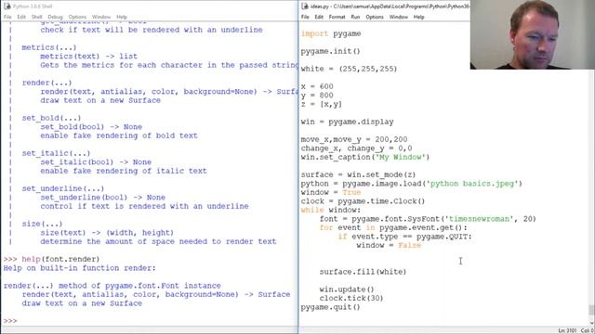The width and height of the screenshot is (595, 334).
Task: Click the Python Shell title bar icon
Action: [7, 6]
